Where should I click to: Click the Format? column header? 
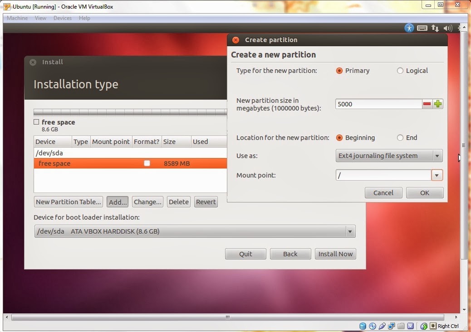pyautogui.click(x=147, y=142)
